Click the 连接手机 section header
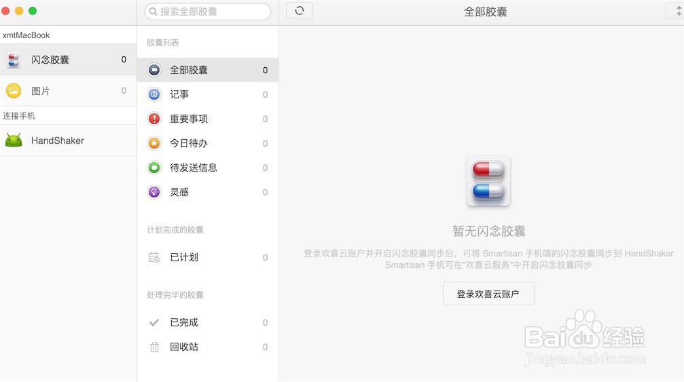This screenshot has width=684, height=382. pyautogui.click(x=19, y=116)
